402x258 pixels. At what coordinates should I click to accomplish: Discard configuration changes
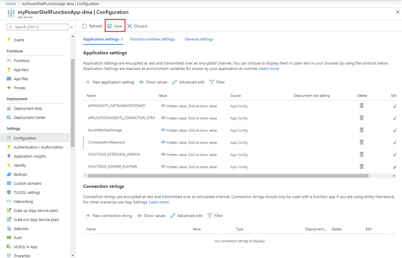[x=137, y=26]
